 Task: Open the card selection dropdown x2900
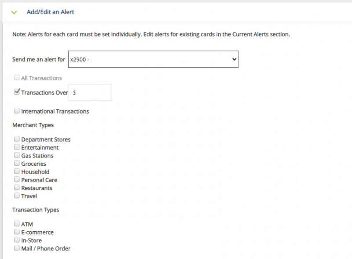pyautogui.click(x=153, y=59)
